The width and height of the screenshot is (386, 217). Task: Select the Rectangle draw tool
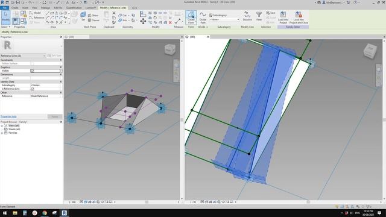coord(52,13)
